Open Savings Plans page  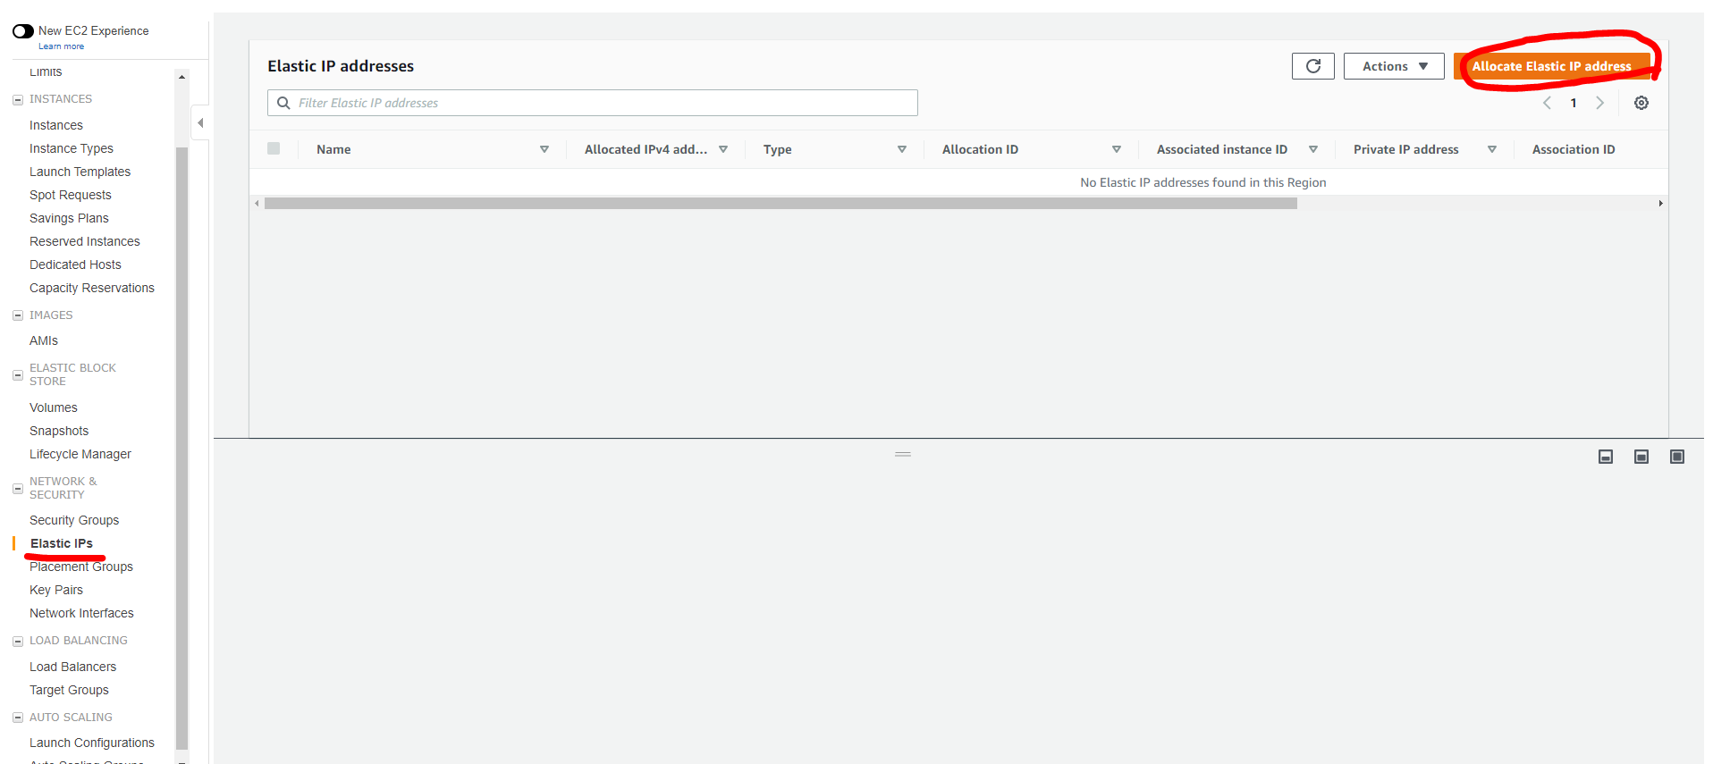point(69,218)
